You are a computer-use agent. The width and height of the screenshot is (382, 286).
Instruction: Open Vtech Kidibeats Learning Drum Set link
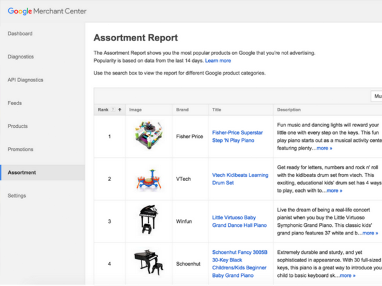[x=240, y=179]
